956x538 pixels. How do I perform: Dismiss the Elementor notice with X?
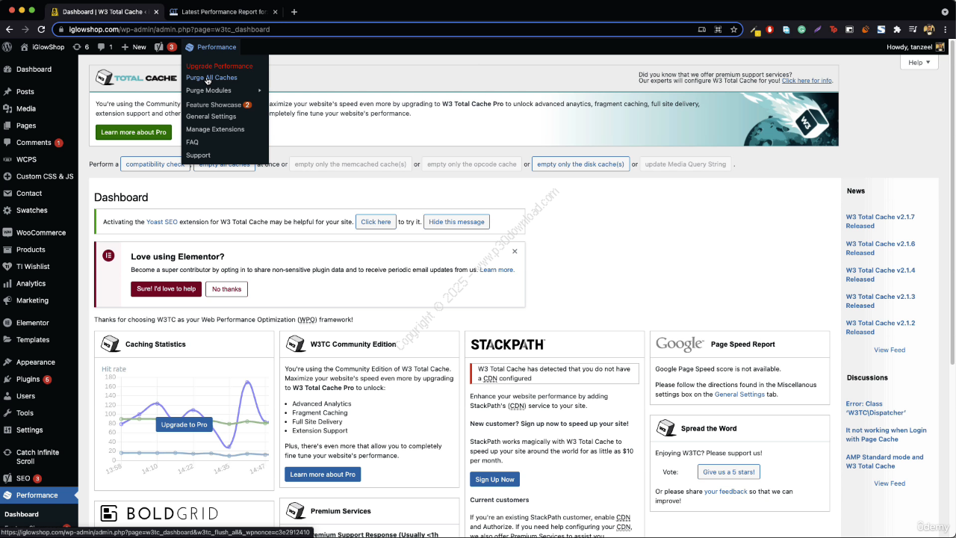(x=515, y=251)
